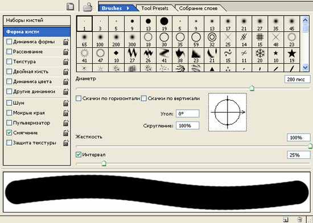Click scroll down arrow in brush presets
Viewport: 313px width, 223px height.
[x=305, y=68]
